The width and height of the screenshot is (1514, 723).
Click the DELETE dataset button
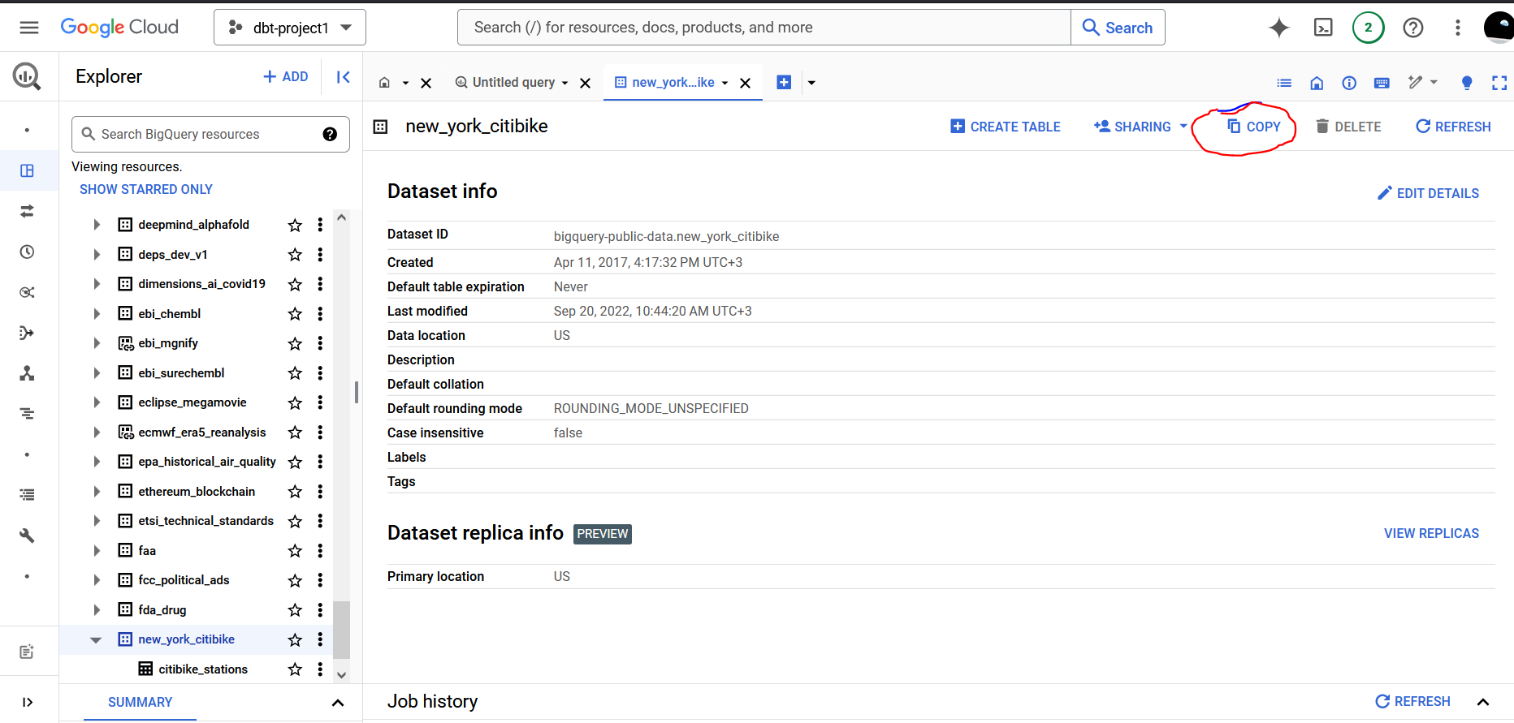click(x=1348, y=127)
